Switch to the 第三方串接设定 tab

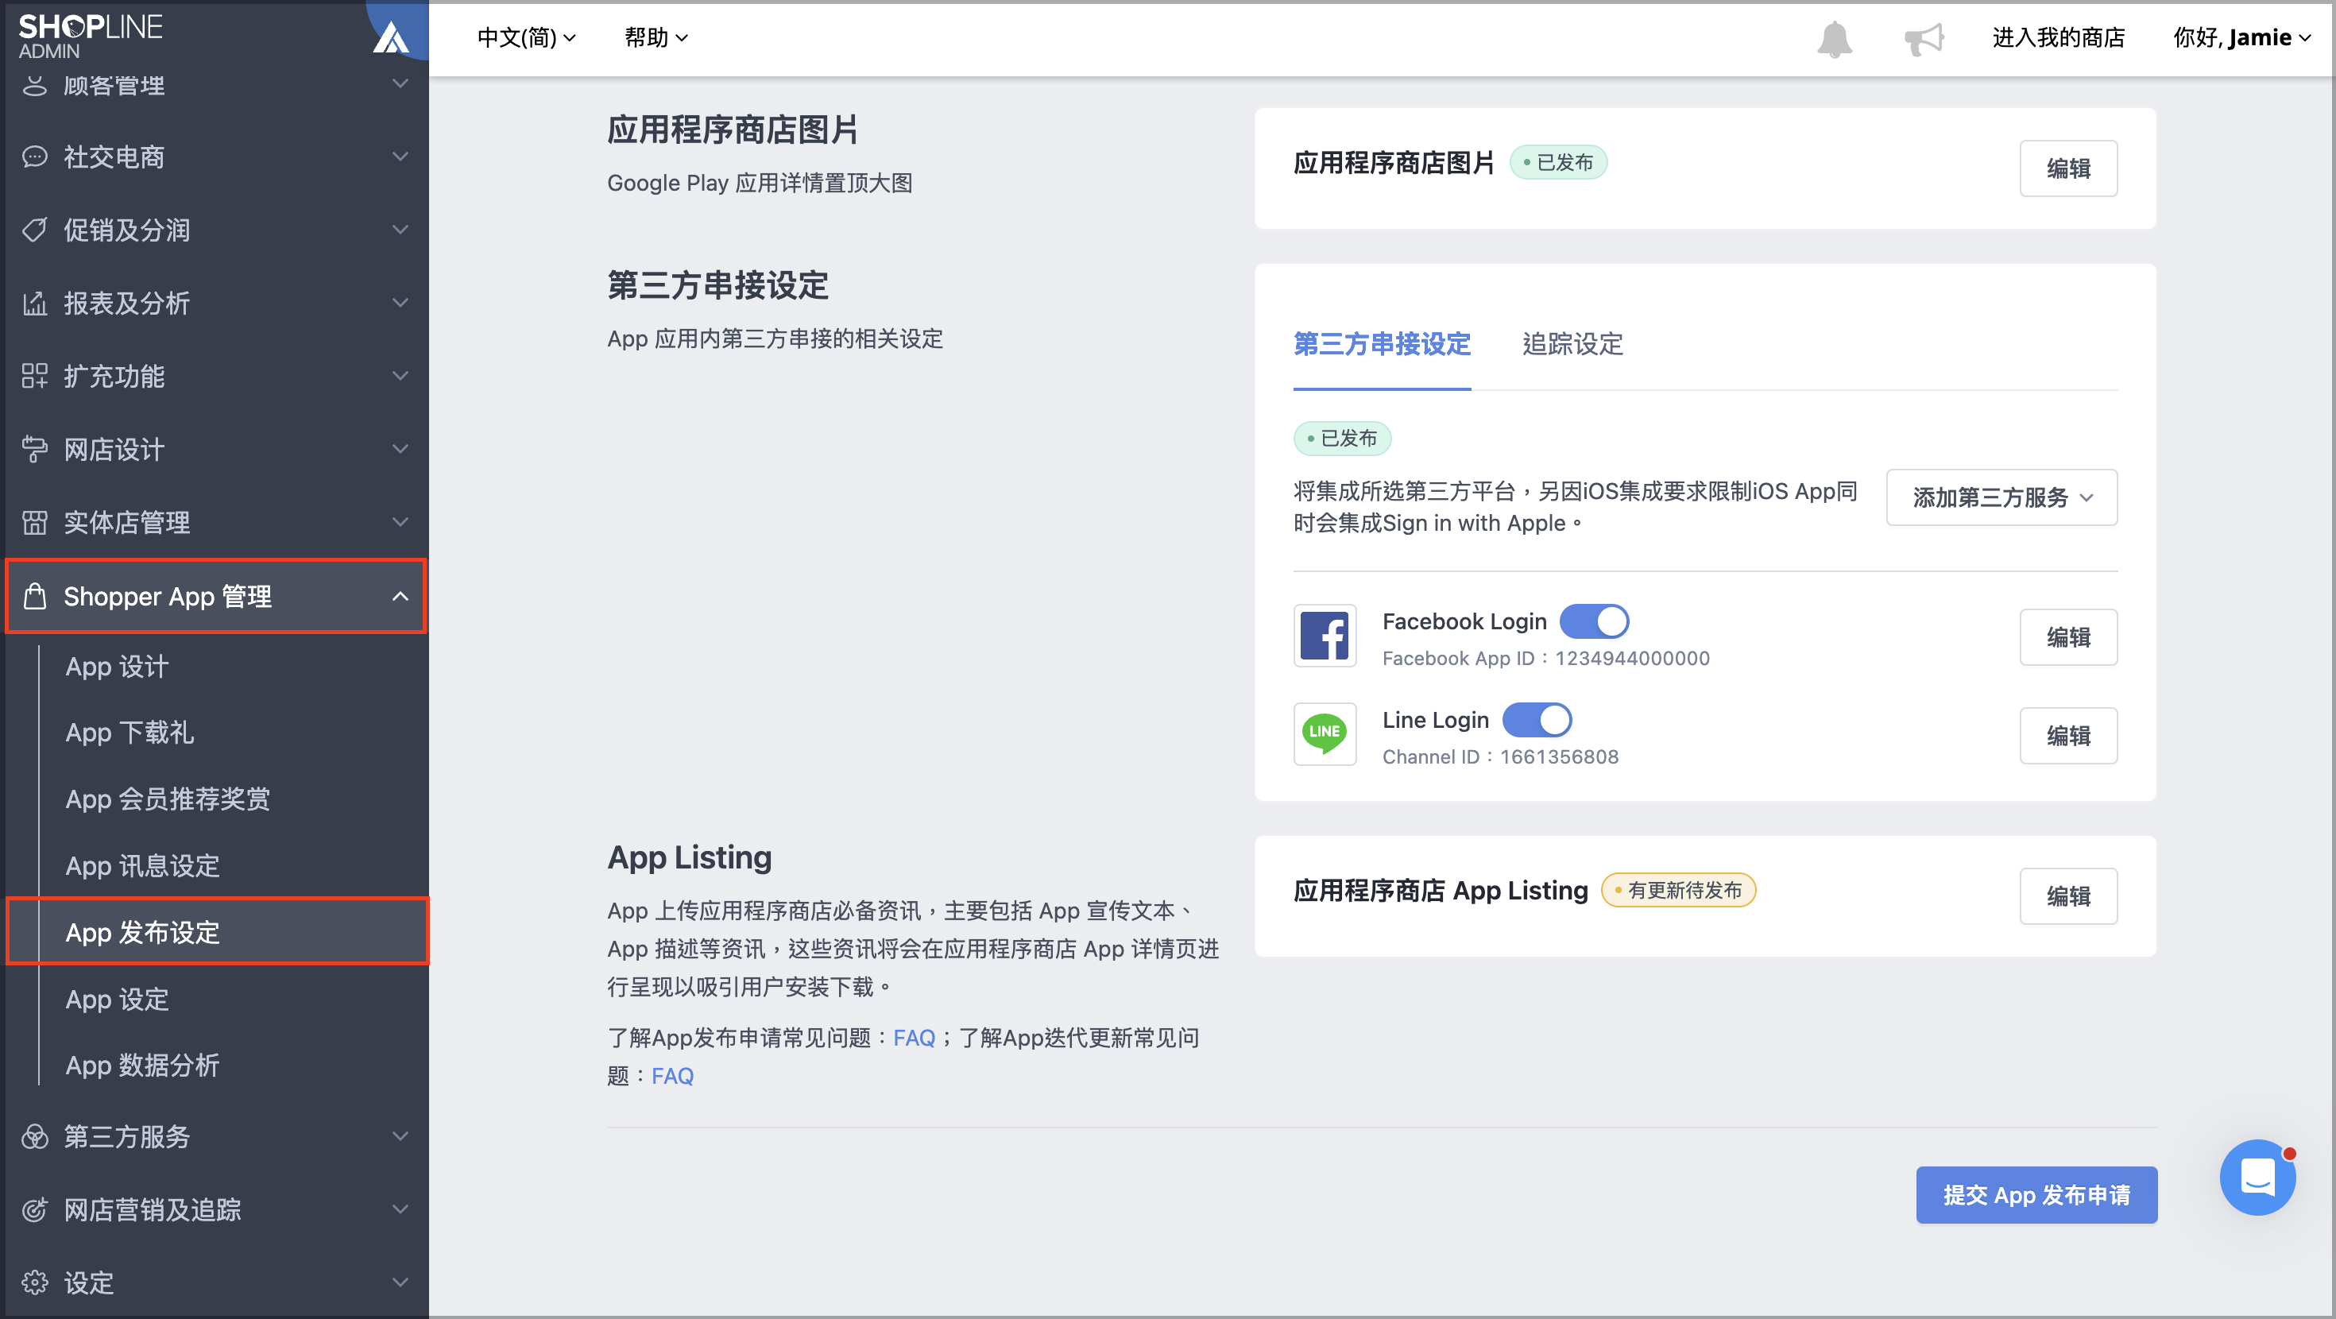[x=1381, y=345]
